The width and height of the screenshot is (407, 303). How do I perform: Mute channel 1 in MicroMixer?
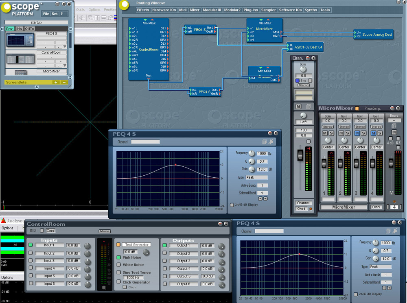pyautogui.click(x=325, y=133)
